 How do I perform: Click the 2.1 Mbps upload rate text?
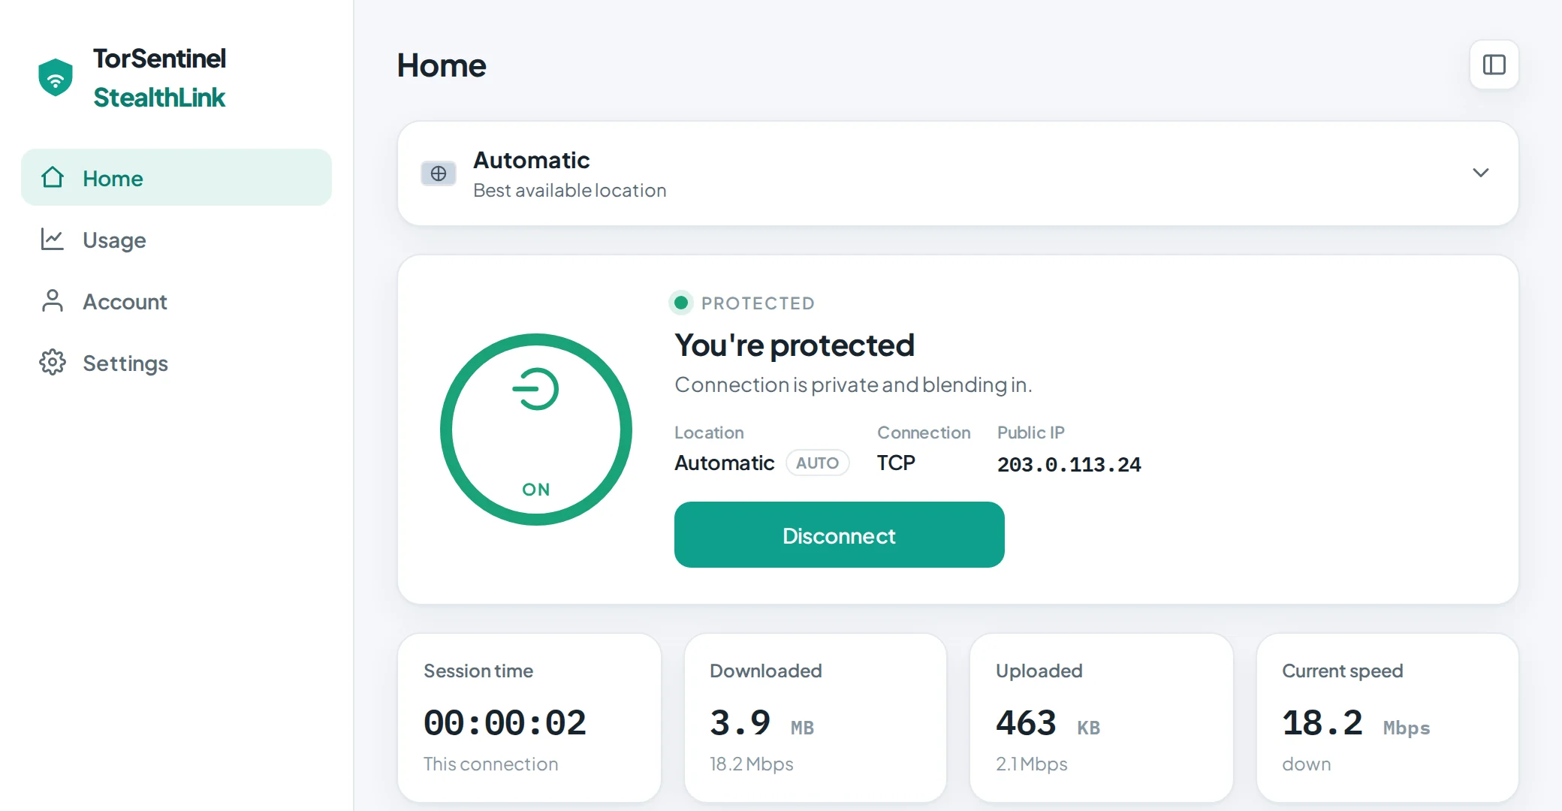click(x=1032, y=764)
